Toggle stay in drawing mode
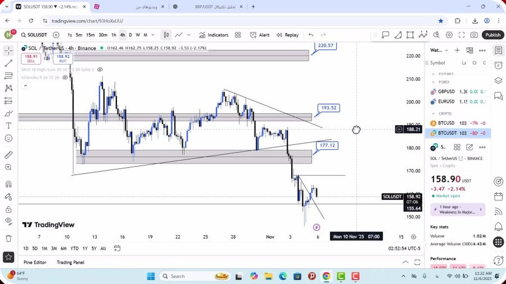Screen dimensions: 506x284 [x=8, y=196]
